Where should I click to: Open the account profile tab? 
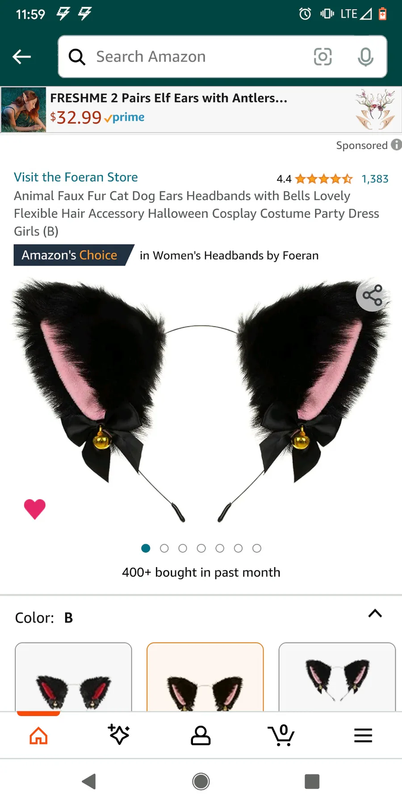(x=201, y=735)
